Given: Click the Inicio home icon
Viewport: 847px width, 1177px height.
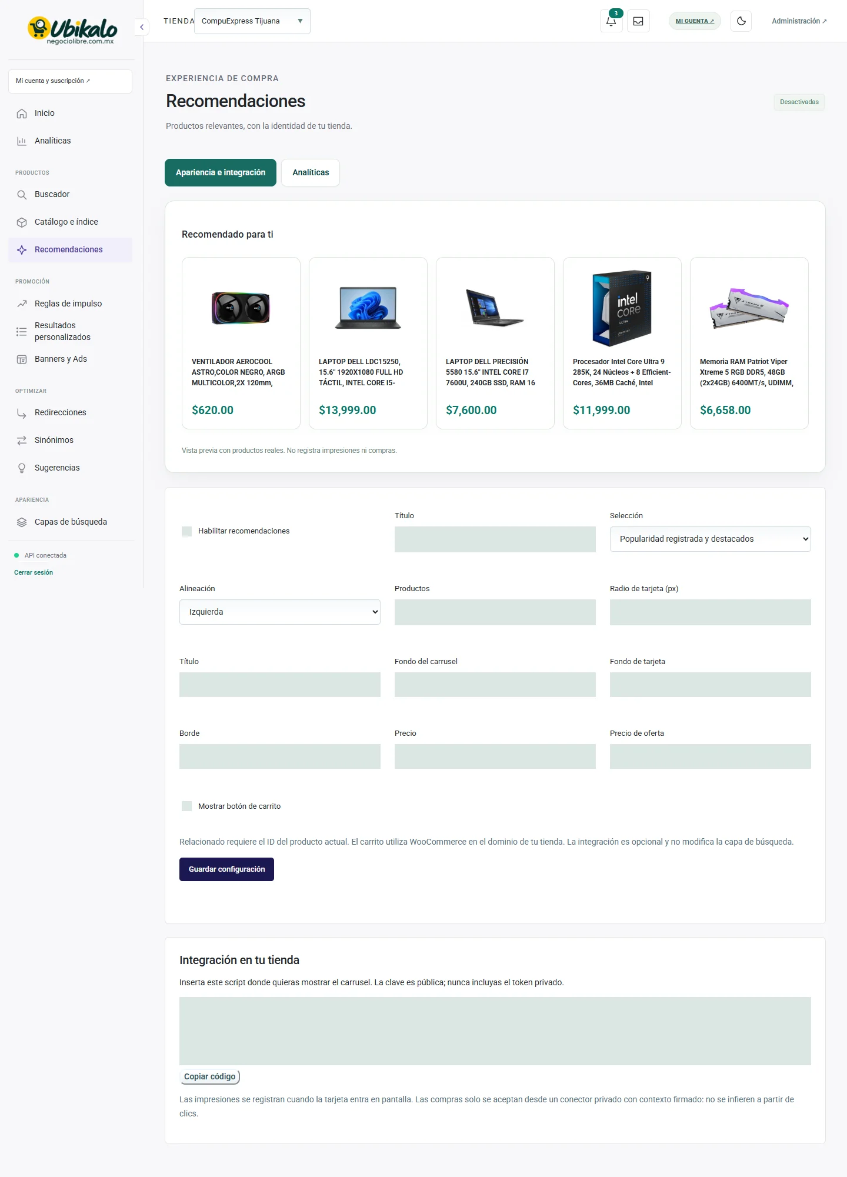Looking at the screenshot, I should click(22, 114).
